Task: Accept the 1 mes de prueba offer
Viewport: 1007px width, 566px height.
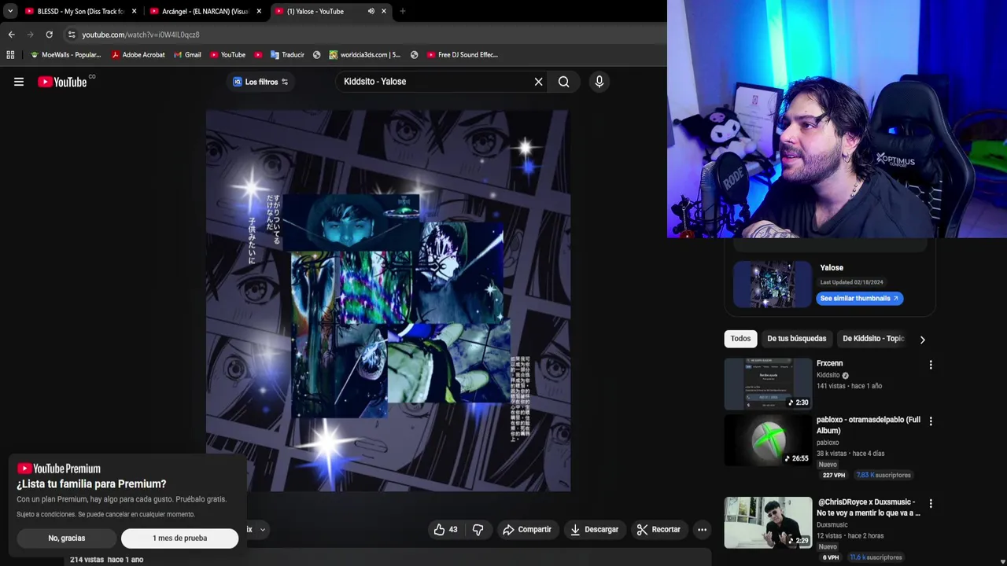Action: [x=179, y=538]
